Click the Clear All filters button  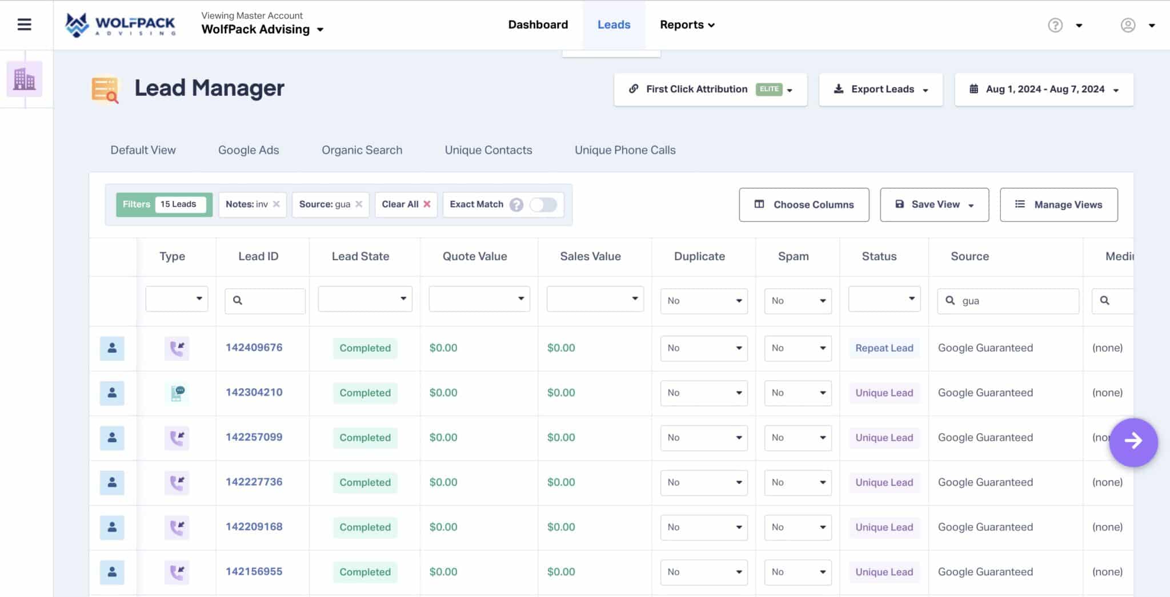(x=406, y=204)
